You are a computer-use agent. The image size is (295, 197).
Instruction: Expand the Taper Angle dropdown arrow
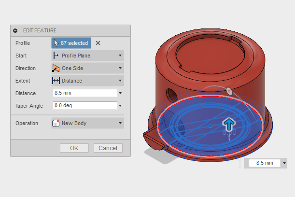120,106
